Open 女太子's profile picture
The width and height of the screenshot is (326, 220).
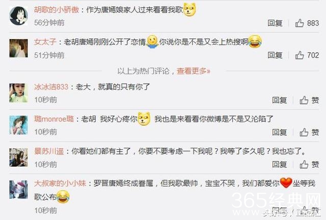(x=18, y=48)
